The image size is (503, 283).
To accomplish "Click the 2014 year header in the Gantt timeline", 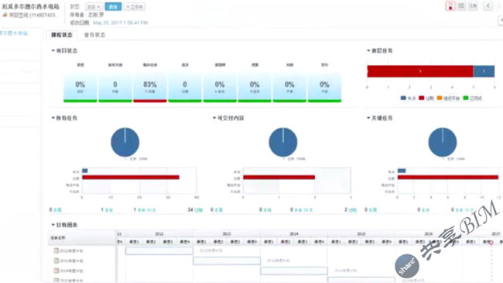I will 294,234.
